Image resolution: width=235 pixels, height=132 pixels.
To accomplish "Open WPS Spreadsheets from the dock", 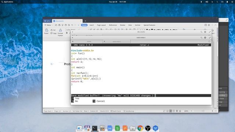I will (x=117, y=128).
